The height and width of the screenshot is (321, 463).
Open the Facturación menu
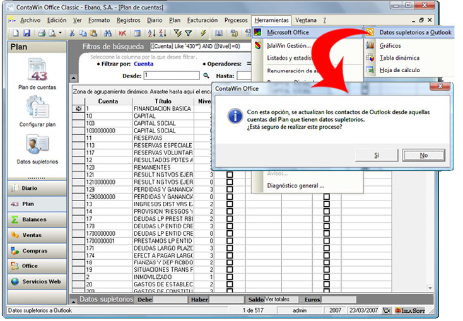tap(202, 20)
